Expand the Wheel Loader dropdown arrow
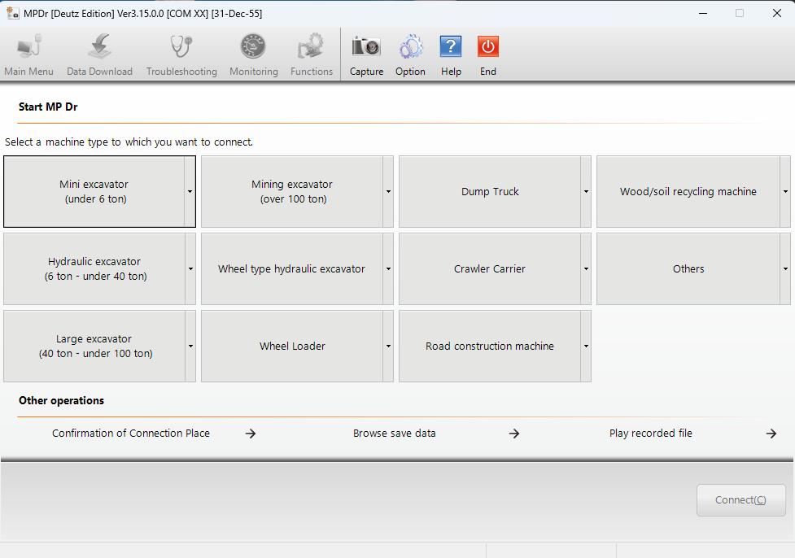Image resolution: width=795 pixels, height=558 pixels. [x=388, y=347]
